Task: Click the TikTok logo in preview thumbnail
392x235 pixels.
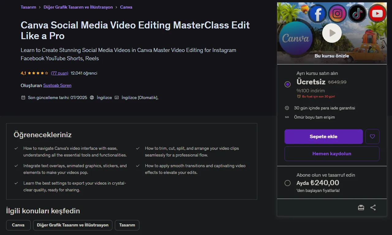Action: (357, 13)
